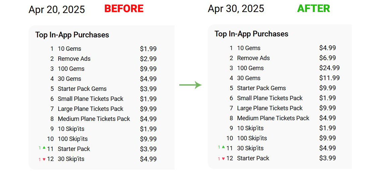
Task: Click the green arrow between the two panels
Action: pos(190,85)
